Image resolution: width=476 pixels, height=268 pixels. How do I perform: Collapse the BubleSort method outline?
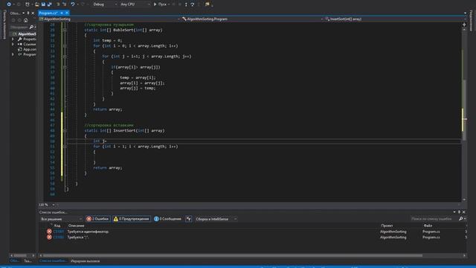click(65, 30)
